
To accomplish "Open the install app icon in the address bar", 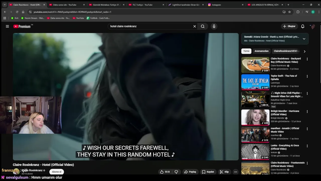I will tap(284, 12).
